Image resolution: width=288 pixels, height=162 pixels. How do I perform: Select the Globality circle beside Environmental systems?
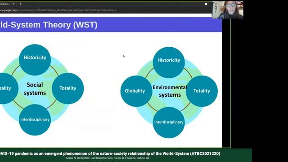click(x=136, y=91)
